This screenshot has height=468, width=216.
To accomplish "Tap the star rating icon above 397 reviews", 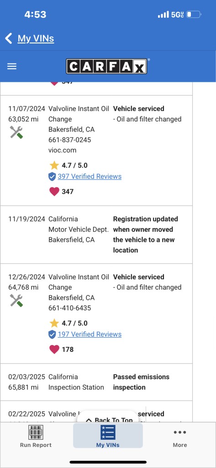I will (x=54, y=165).
